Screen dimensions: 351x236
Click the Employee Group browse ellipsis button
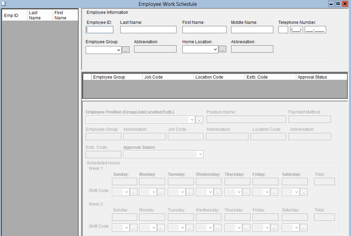pos(126,50)
